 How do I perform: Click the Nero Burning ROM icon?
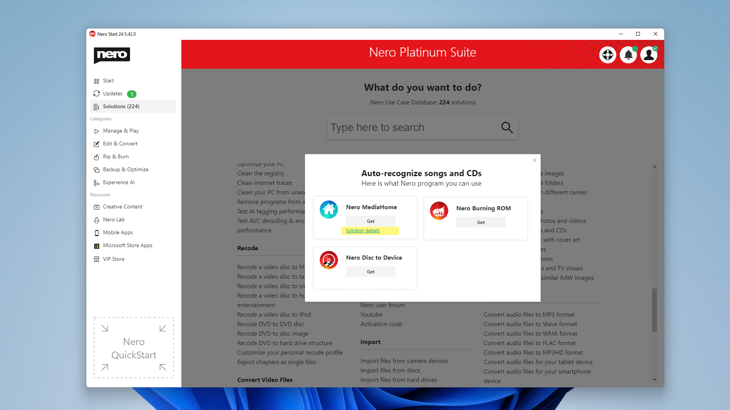click(x=439, y=211)
